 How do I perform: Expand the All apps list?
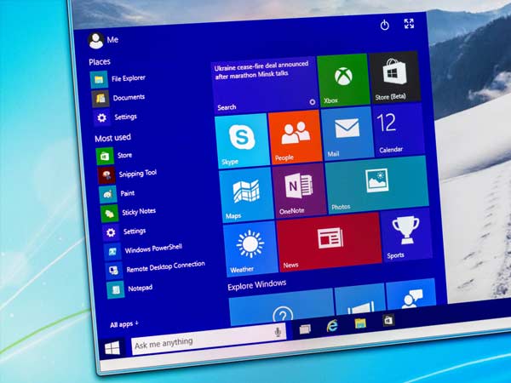tap(123, 324)
